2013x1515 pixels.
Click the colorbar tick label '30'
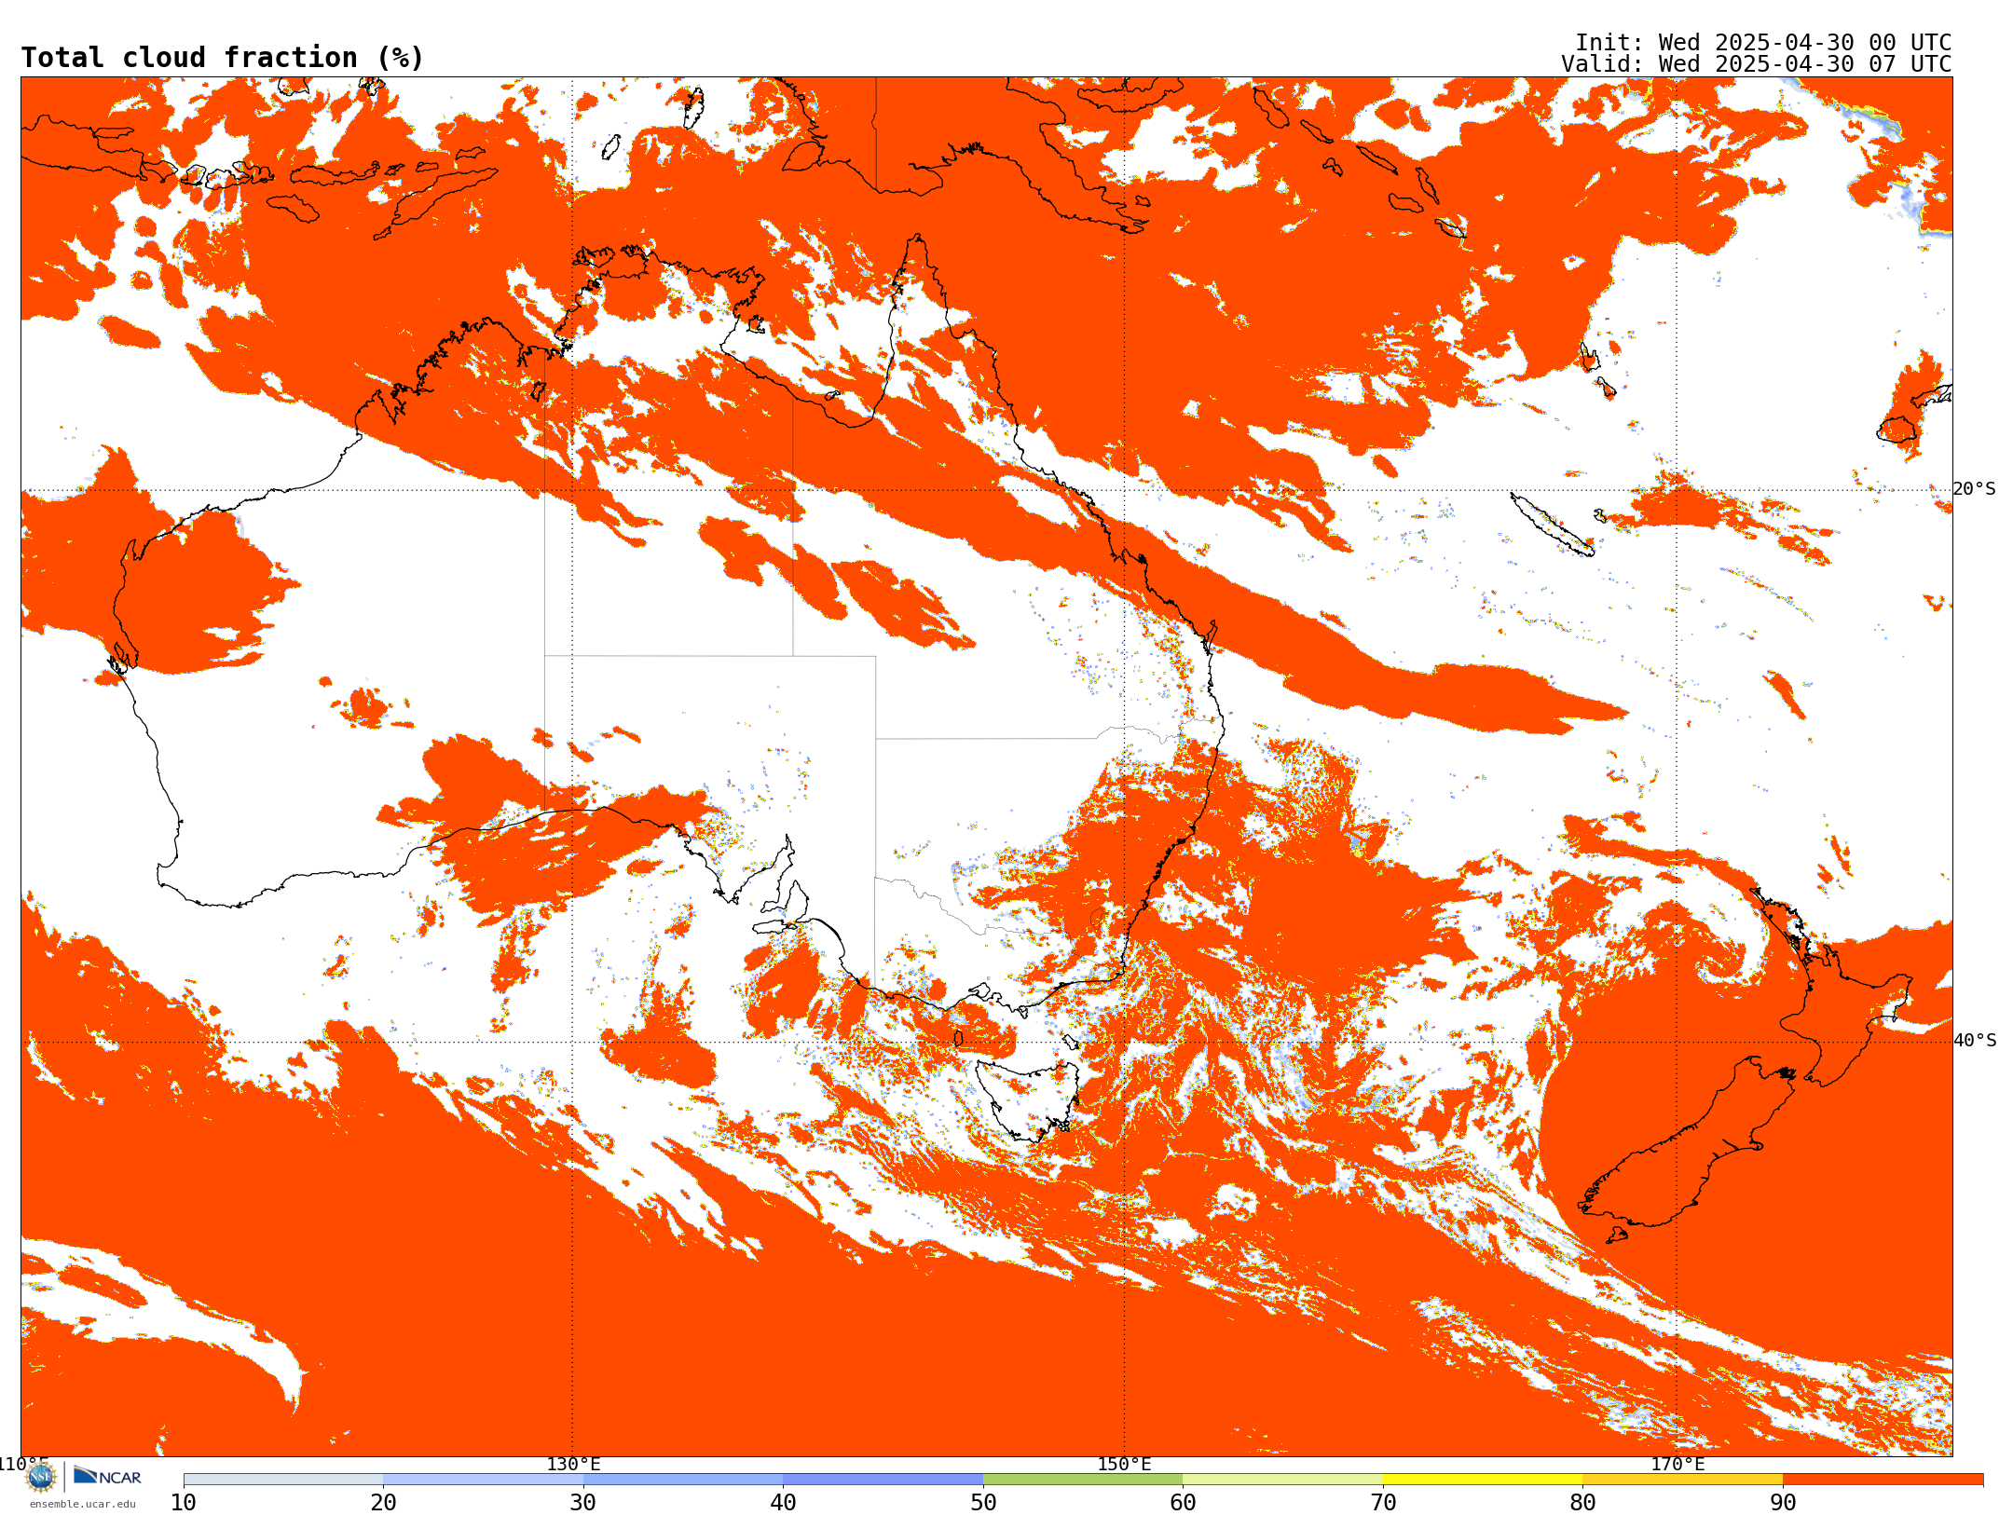click(x=583, y=1503)
